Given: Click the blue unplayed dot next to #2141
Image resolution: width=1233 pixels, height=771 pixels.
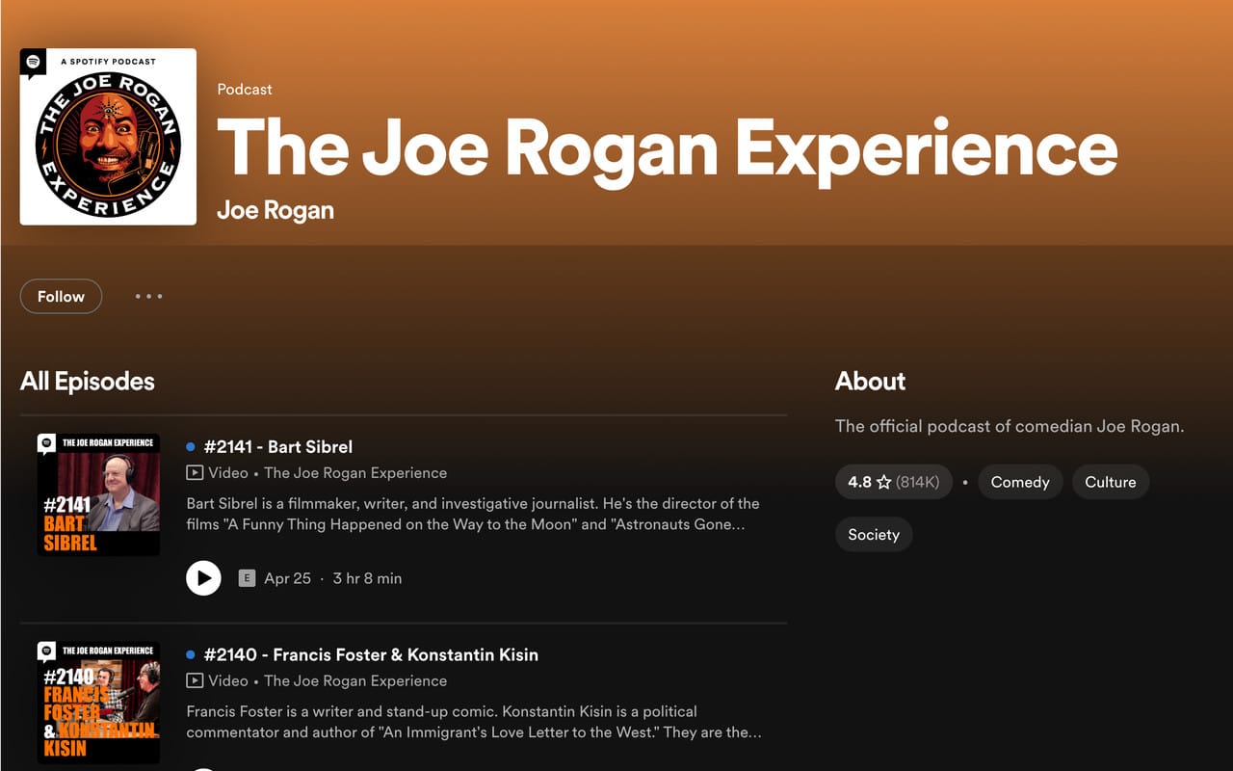Looking at the screenshot, I should (189, 446).
